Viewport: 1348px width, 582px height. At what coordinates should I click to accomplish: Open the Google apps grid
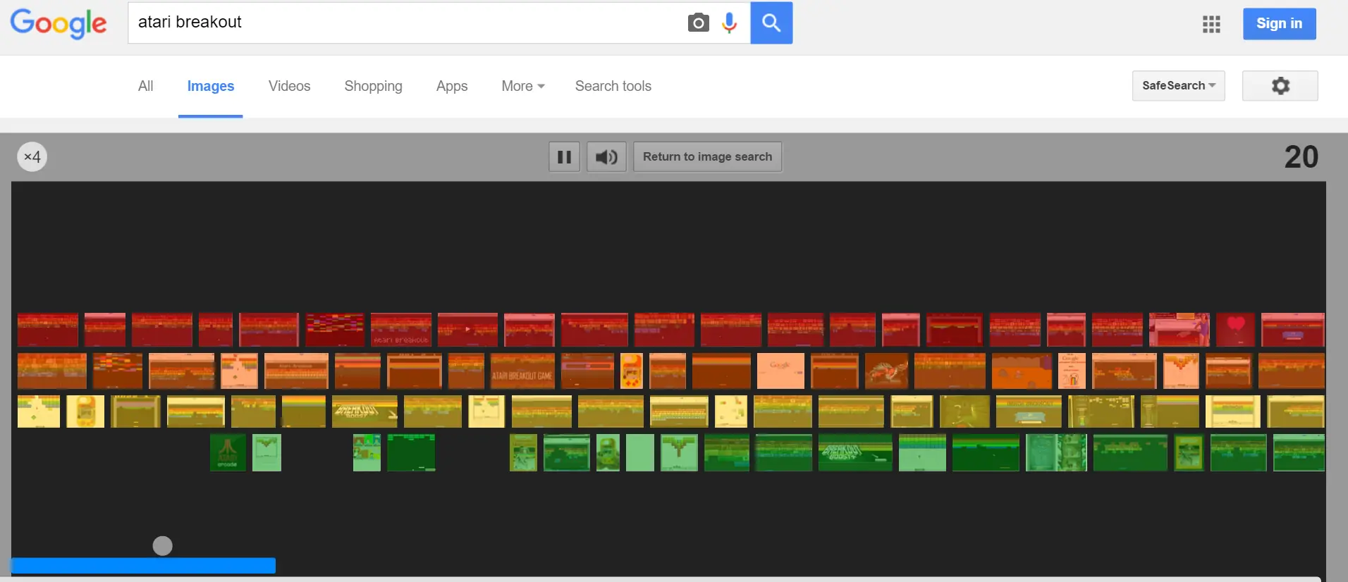[x=1211, y=24]
